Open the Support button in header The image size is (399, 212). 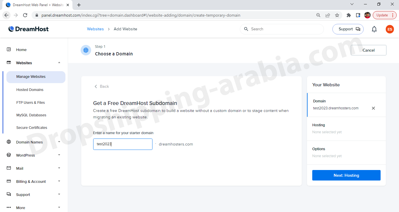click(348, 29)
